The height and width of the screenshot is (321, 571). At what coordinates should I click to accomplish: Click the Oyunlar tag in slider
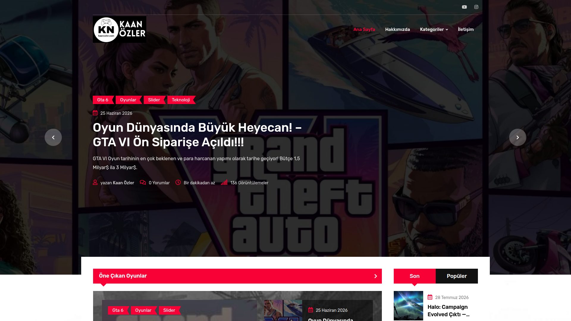tap(128, 100)
